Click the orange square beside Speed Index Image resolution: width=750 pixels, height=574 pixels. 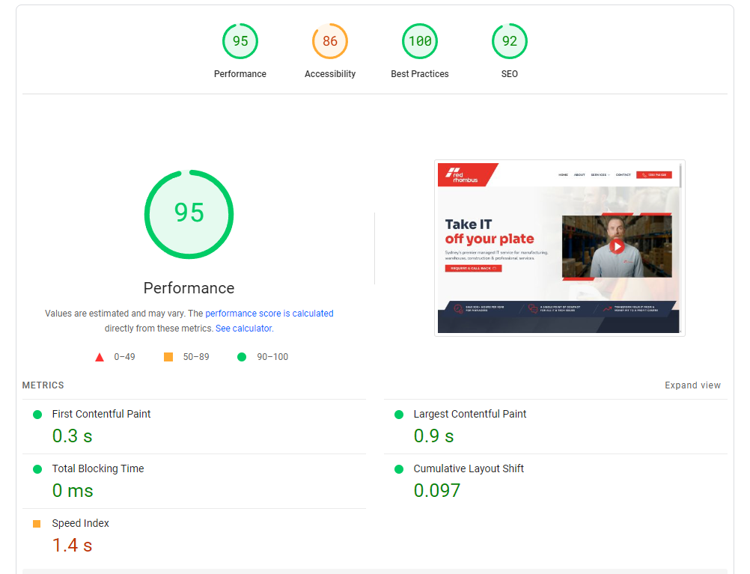[x=36, y=523]
